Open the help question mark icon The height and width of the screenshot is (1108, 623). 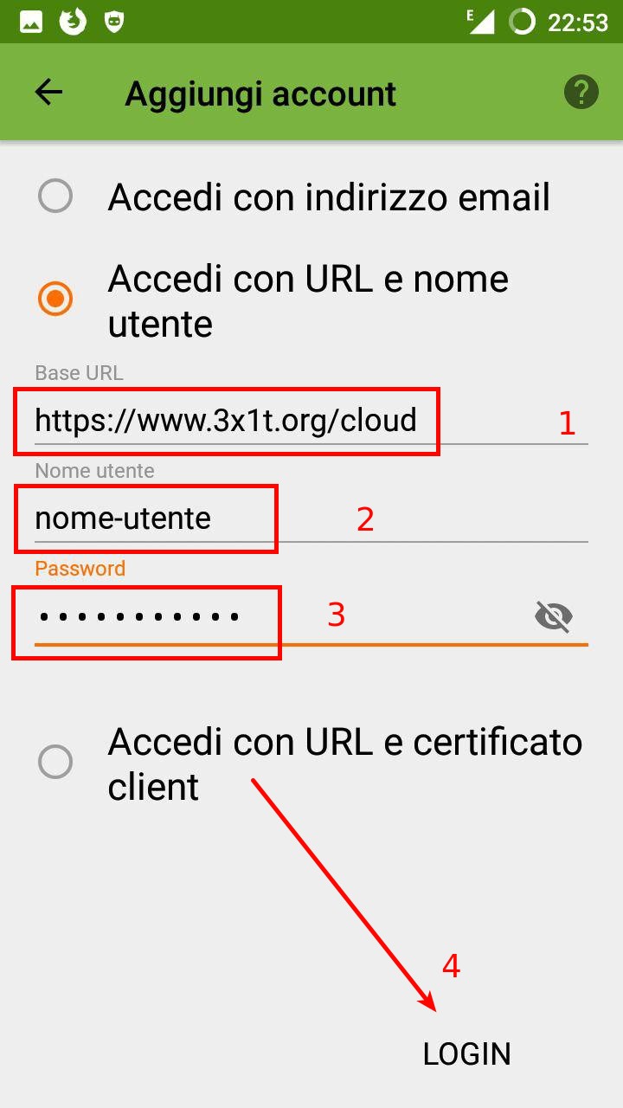pos(581,92)
